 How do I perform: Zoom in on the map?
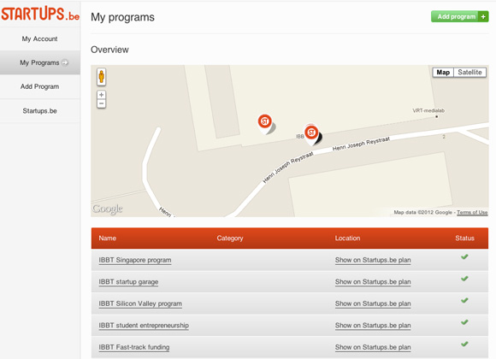pos(101,95)
